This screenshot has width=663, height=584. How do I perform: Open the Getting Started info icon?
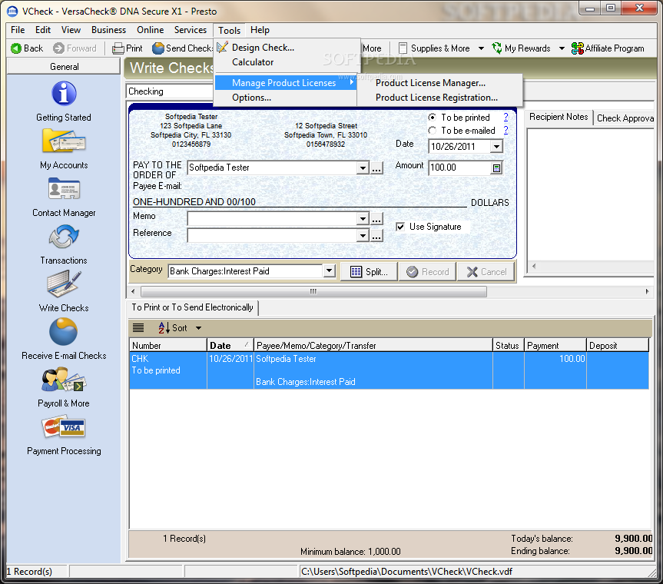tap(64, 94)
